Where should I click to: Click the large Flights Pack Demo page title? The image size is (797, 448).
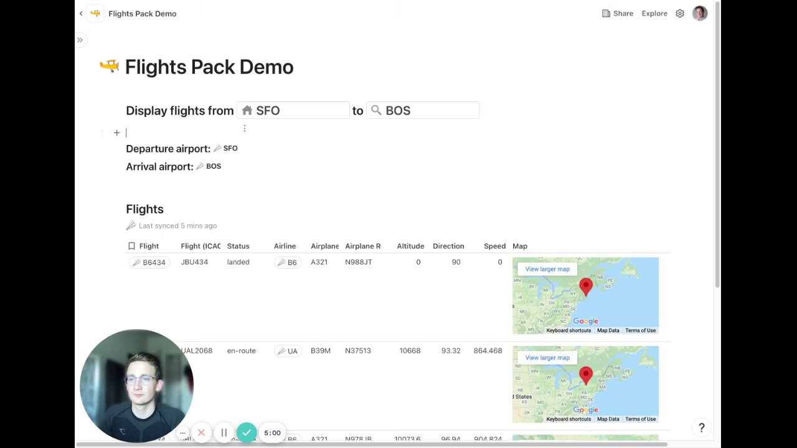coord(209,67)
